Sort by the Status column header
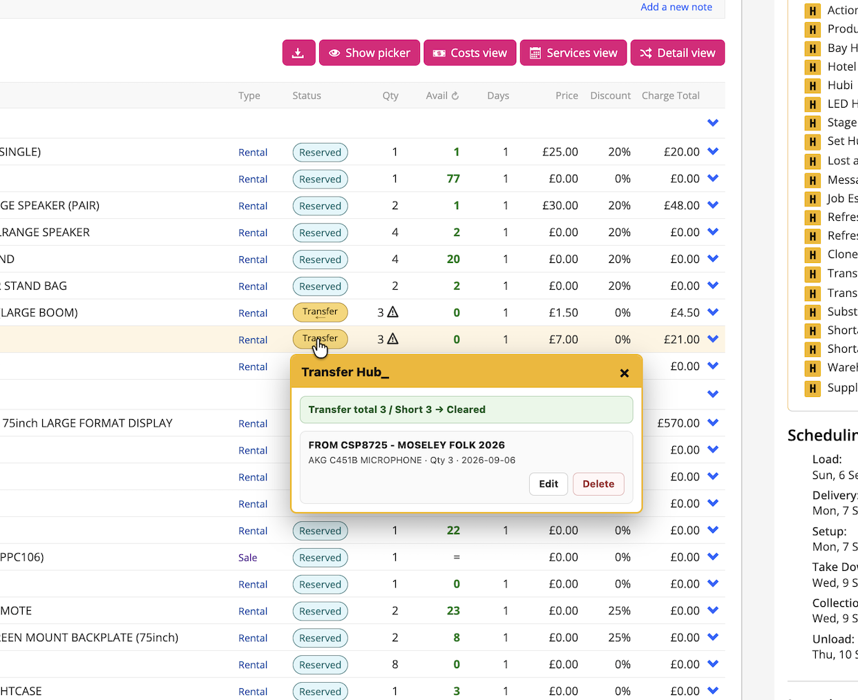Screen dimensions: 858x700 click(307, 96)
